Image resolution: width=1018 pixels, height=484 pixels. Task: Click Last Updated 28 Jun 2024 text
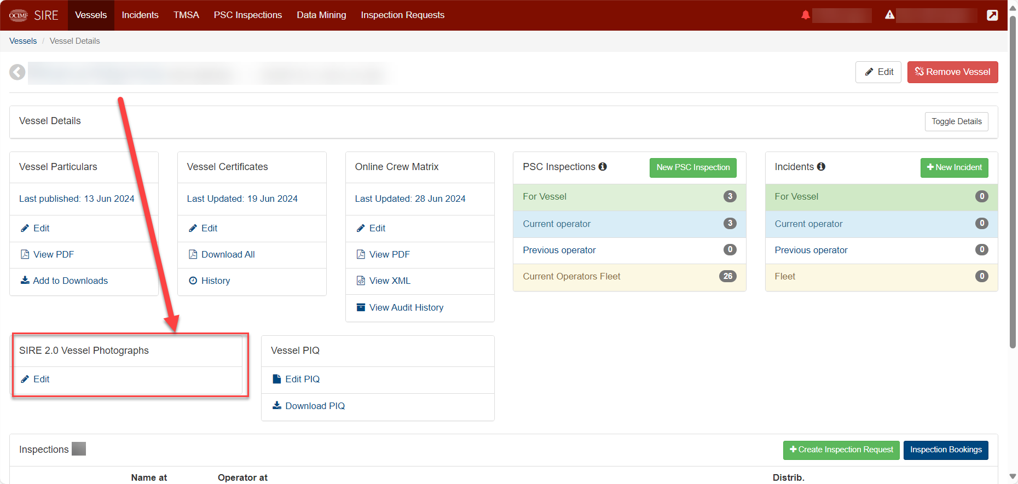tap(410, 199)
